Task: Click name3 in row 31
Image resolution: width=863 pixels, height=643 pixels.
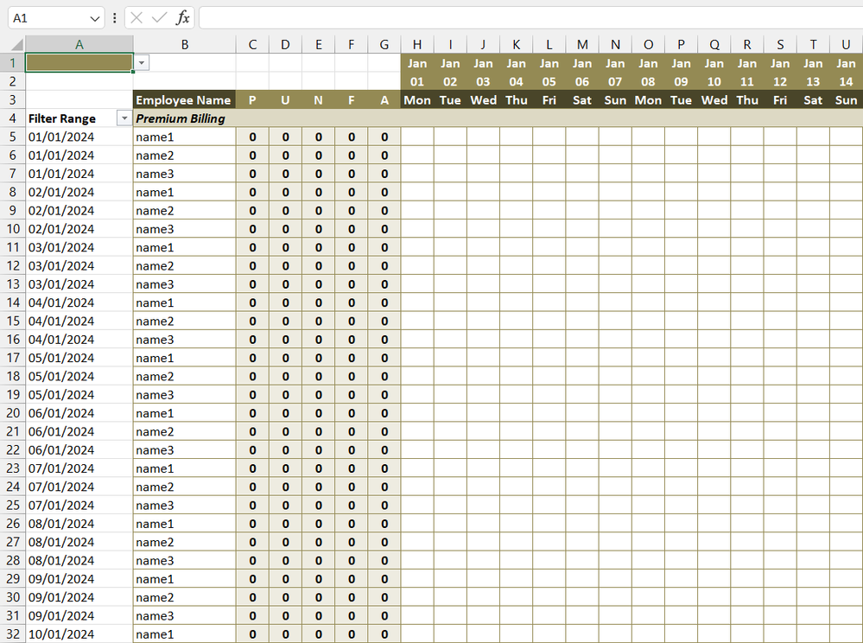Action: [x=184, y=615]
